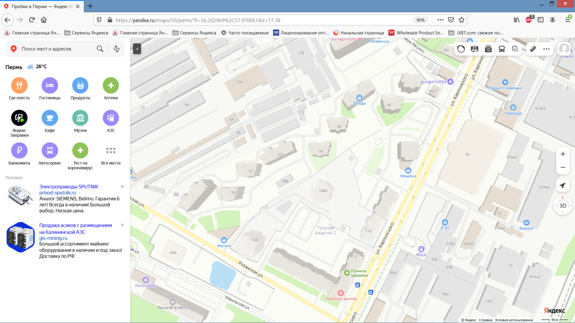Screen dimensions: 575x323
Task: Open route builder icon next to search
Action: point(117,49)
